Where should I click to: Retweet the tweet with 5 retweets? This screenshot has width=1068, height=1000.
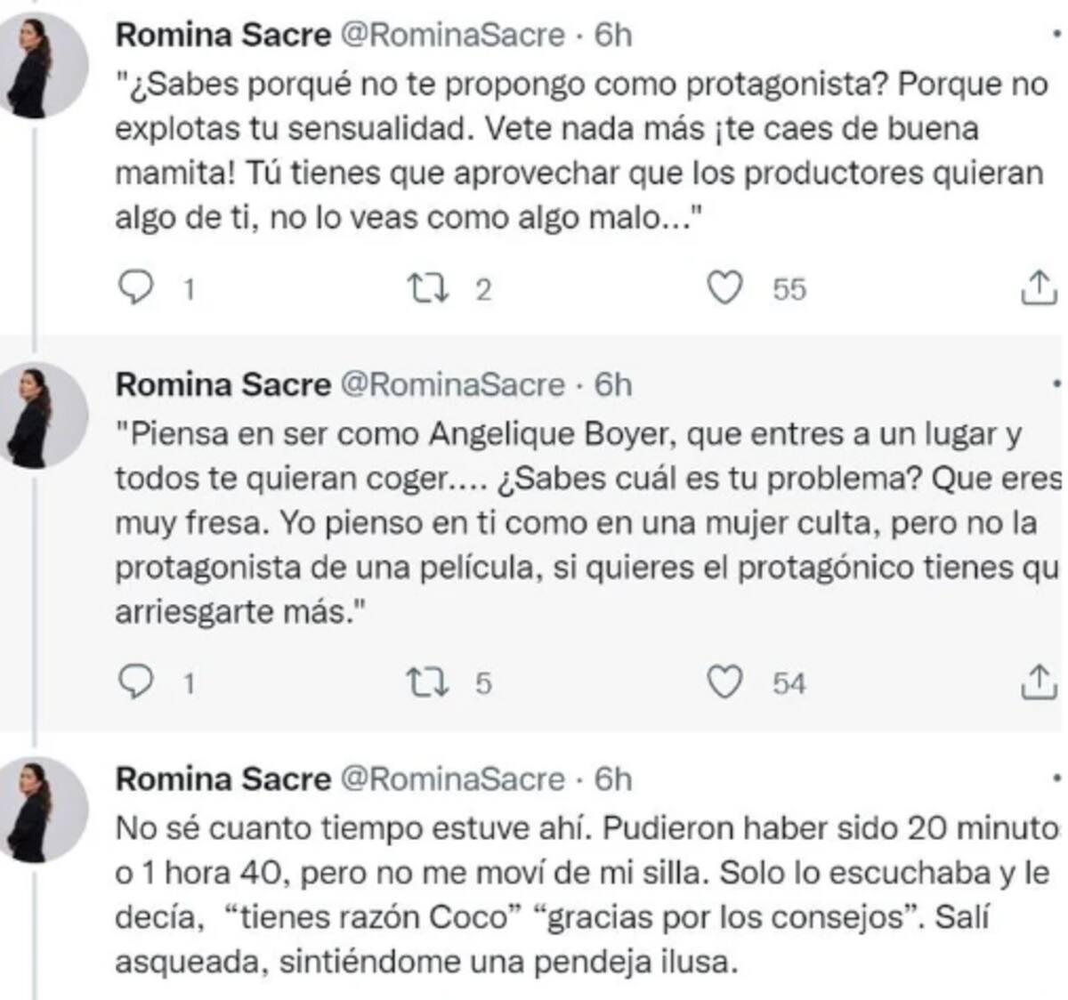(426, 682)
